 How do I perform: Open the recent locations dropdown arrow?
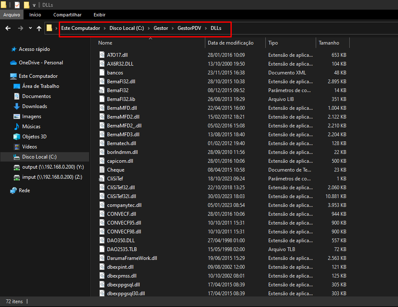(x=30, y=28)
